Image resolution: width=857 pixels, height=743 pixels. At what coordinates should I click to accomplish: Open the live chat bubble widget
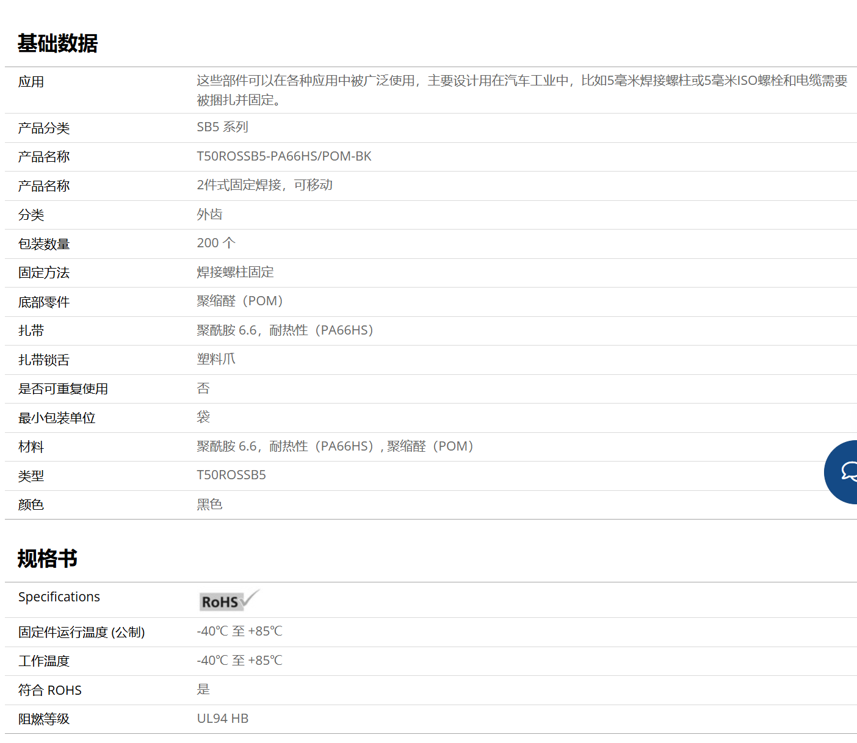pos(844,471)
